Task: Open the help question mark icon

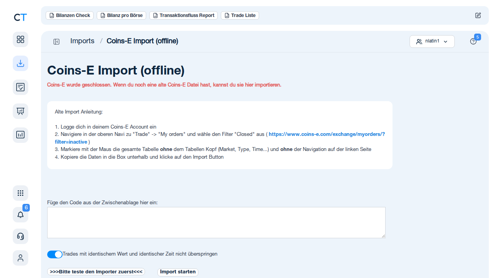Action: 473,41
